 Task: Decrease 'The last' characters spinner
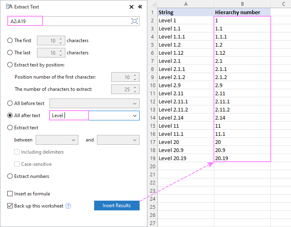[61, 55]
